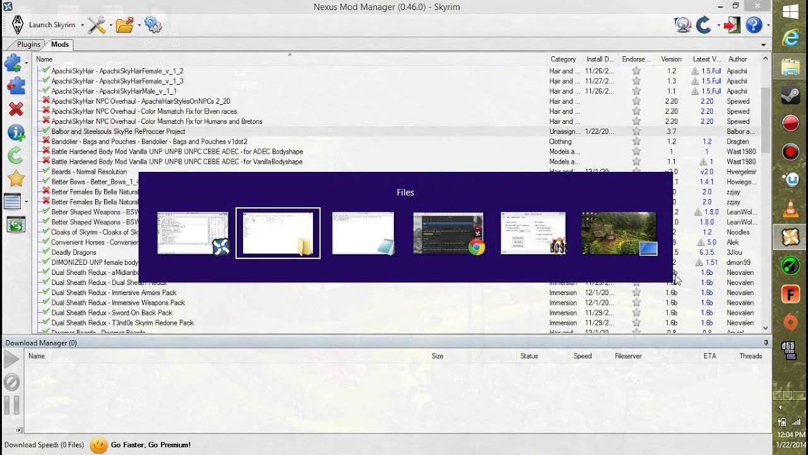Image resolution: width=808 pixels, height=455 pixels.
Task: Toggle checkmark for Deadly Dragons mod
Action: [x=46, y=252]
